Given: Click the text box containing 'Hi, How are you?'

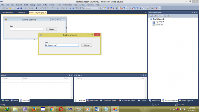Looking at the screenshot, I should (x=62, y=45).
